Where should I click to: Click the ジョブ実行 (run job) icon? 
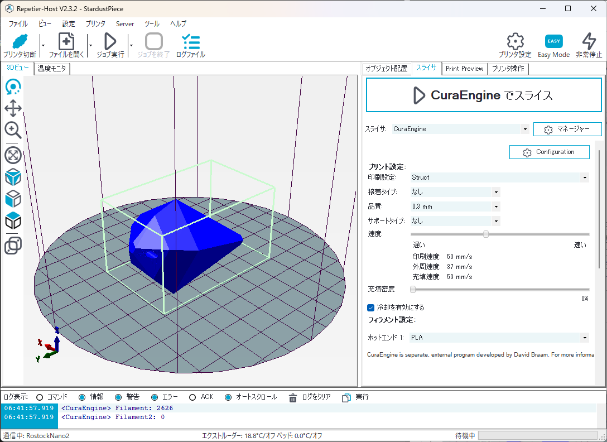[110, 41]
